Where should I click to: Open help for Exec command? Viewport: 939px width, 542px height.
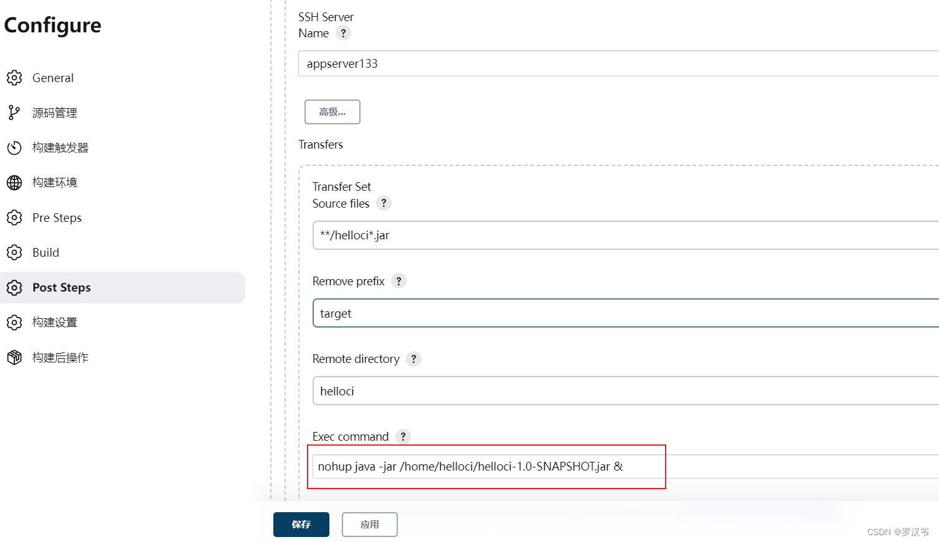pos(403,436)
